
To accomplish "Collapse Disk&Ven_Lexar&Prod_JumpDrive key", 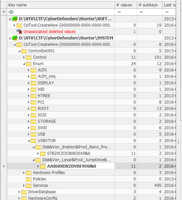I will point(33,160).
